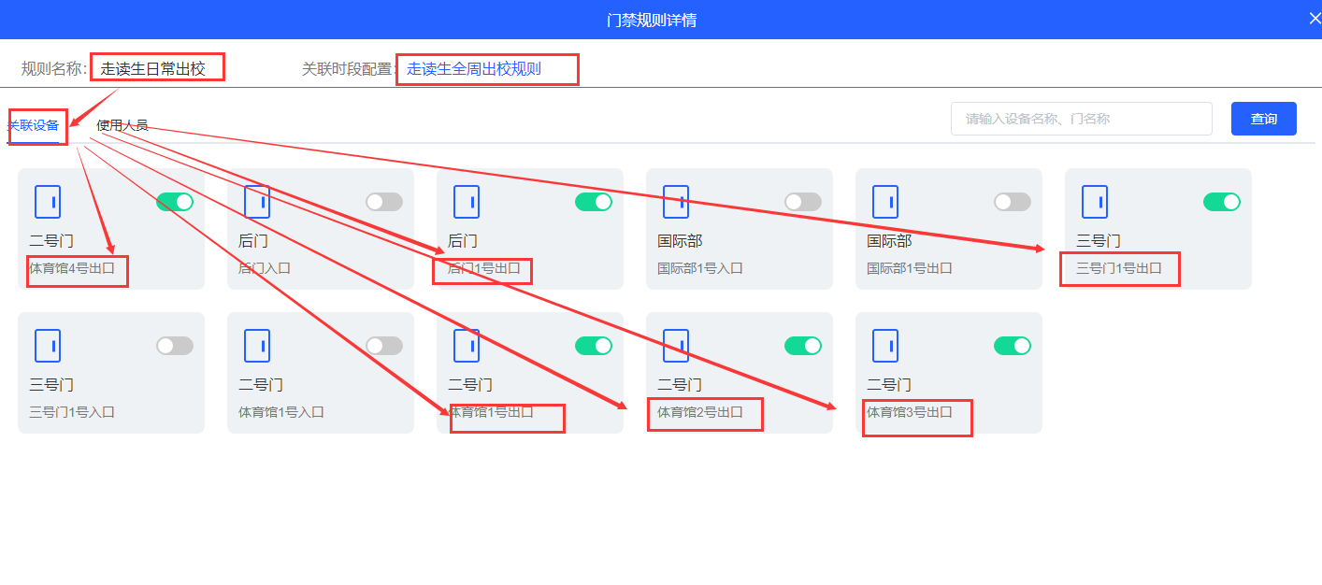1322x585 pixels.
Task: Open the 走读生全周出校规则 link
Action: (474, 69)
